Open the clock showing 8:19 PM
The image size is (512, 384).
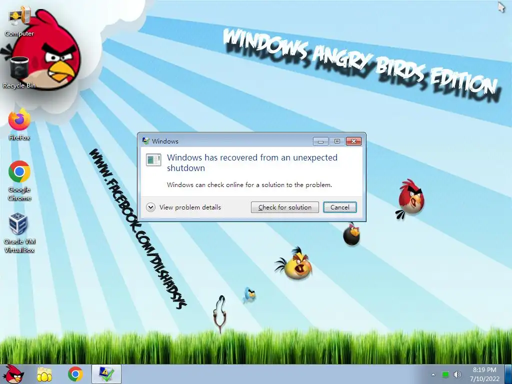484,370
